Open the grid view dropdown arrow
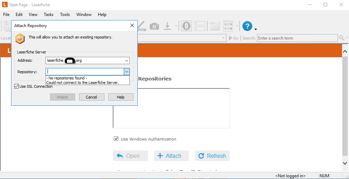Image resolution: width=349 pixels, height=179 pixels. pos(237,26)
